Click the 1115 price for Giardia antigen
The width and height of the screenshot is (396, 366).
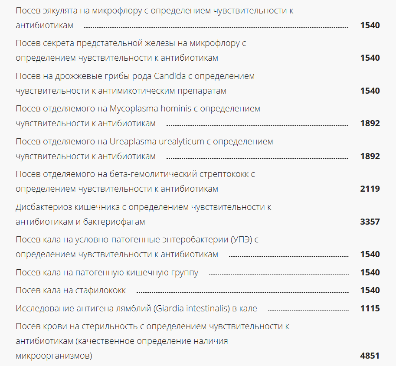click(370, 309)
